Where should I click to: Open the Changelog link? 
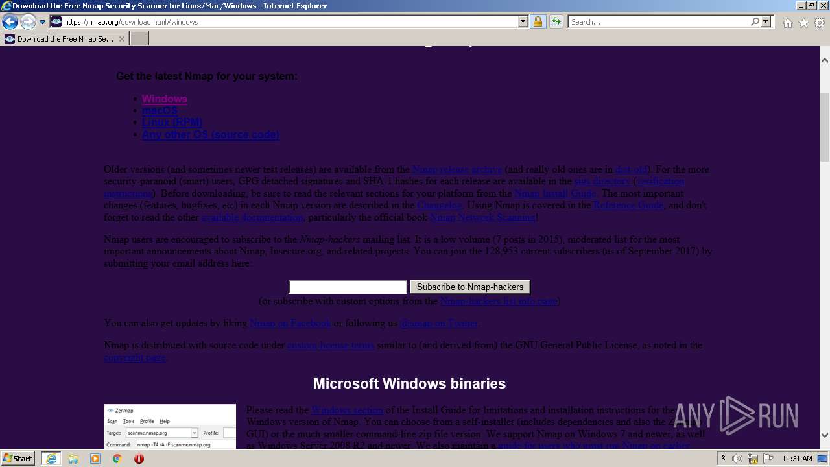440,205
